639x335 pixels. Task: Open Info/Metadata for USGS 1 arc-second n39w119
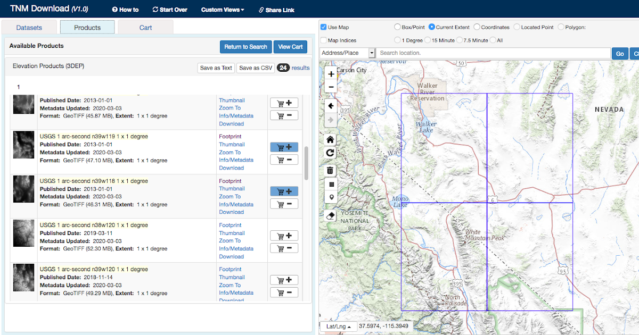click(236, 160)
